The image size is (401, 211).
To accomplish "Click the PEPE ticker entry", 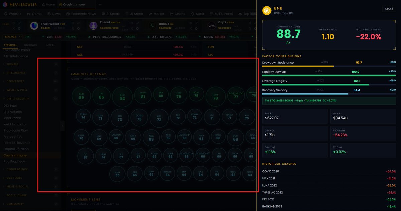I will click(x=112, y=37).
